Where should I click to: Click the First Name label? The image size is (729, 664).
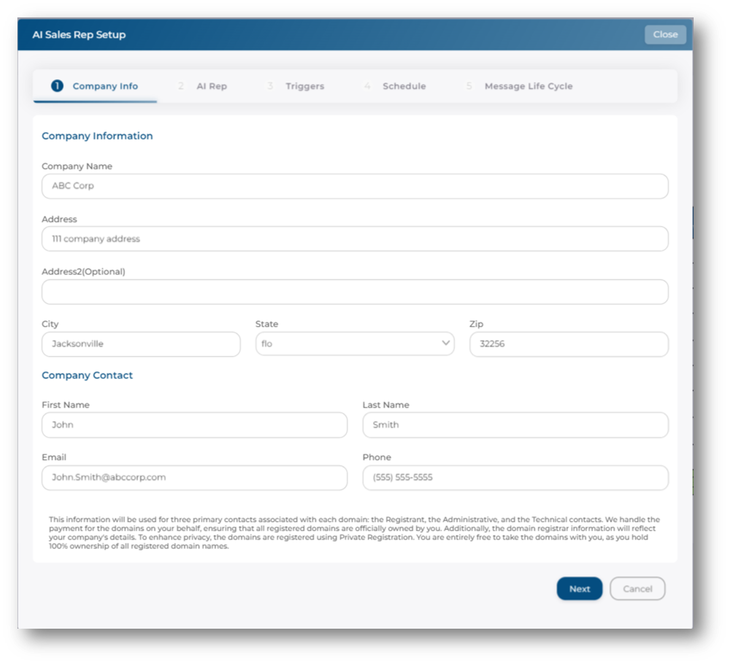(65, 405)
